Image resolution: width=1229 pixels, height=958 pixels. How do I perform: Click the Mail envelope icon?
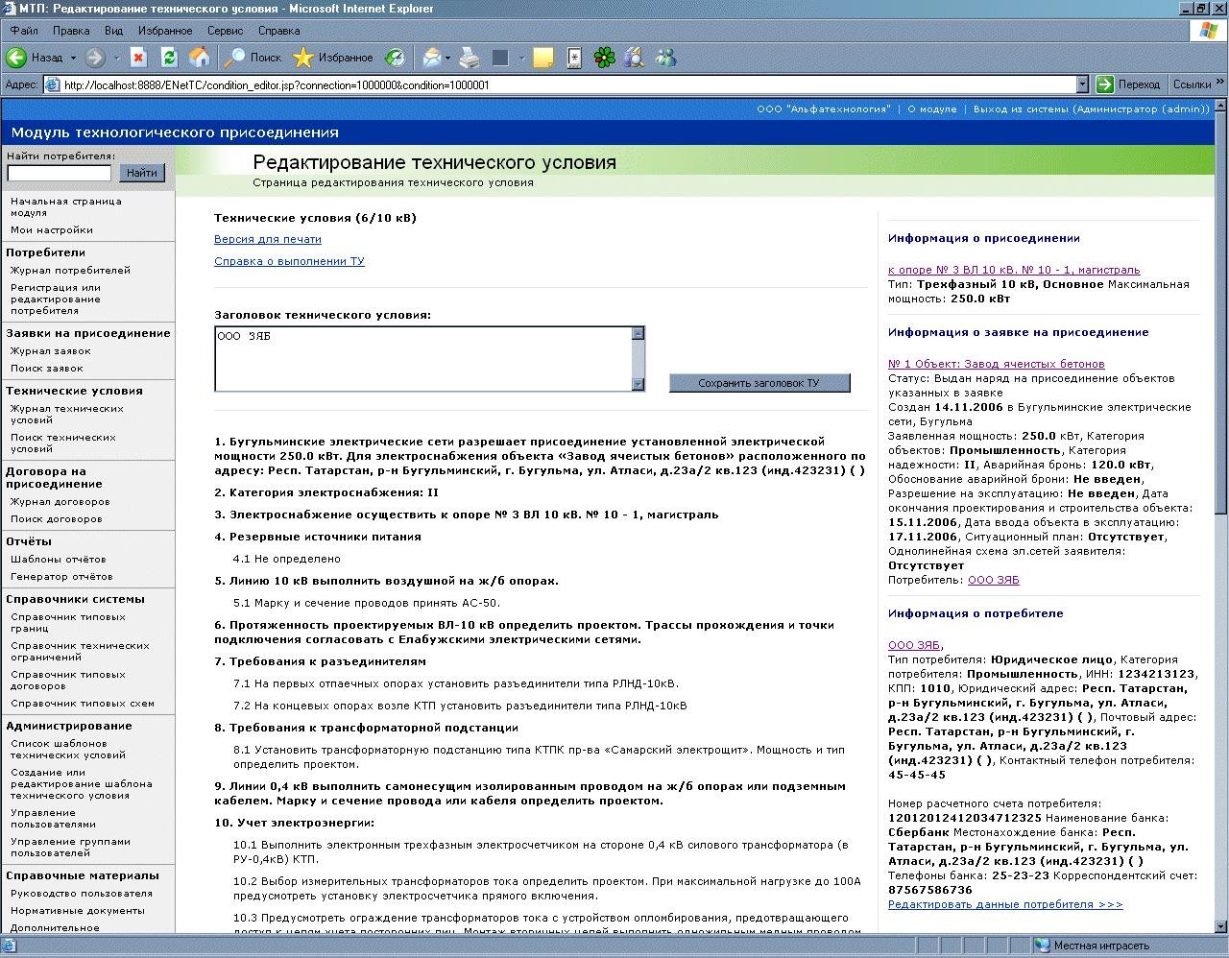click(432, 58)
